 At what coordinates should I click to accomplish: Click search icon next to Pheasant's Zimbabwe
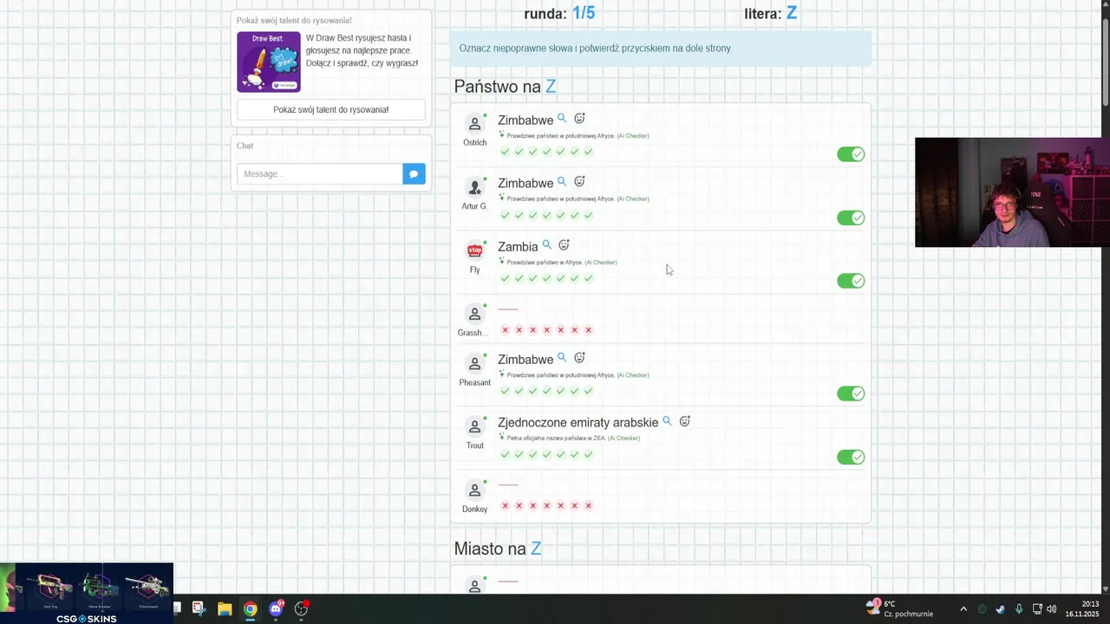click(562, 358)
